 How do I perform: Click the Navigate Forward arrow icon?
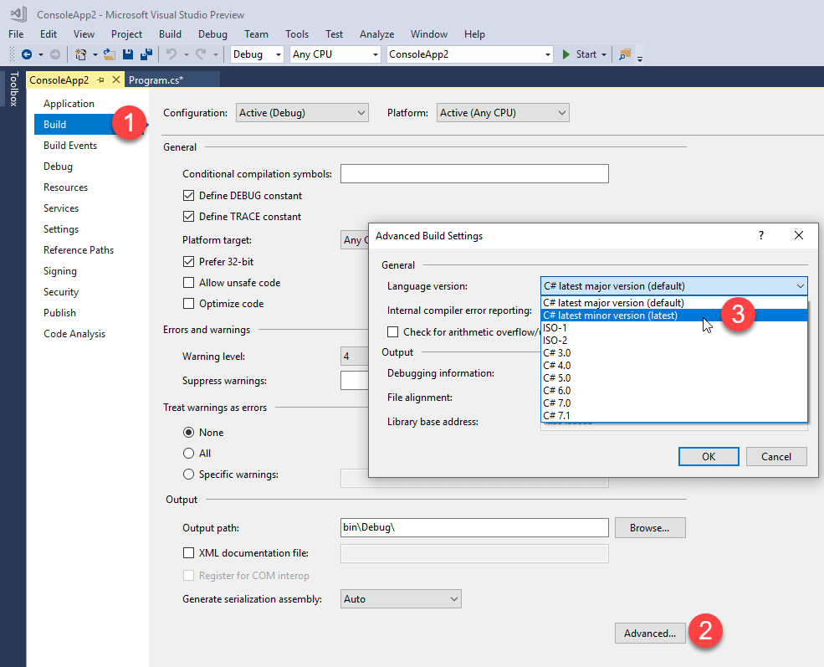pos(54,54)
